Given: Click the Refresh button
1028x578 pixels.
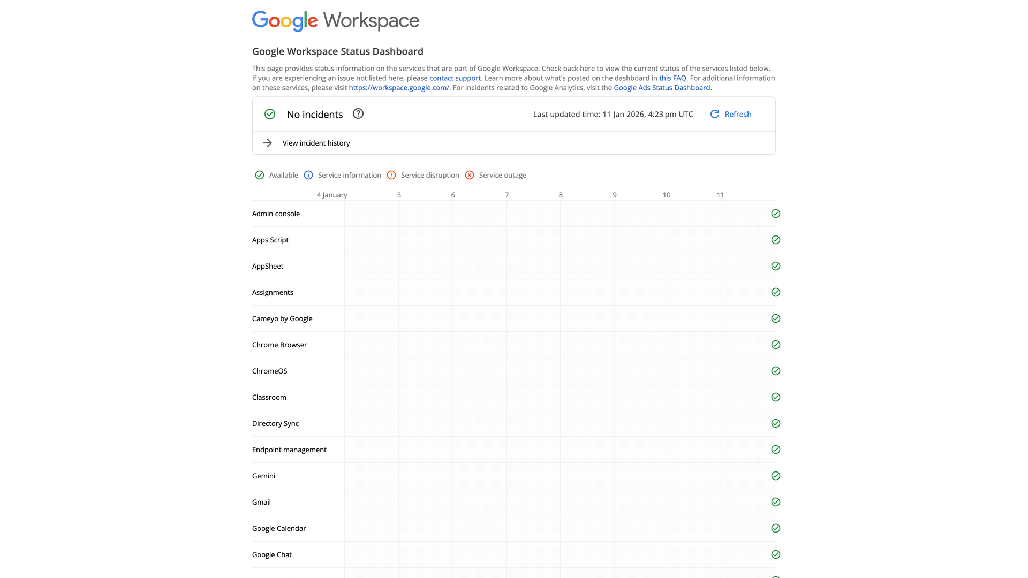Looking at the screenshot, I should [x=737, y=114].
